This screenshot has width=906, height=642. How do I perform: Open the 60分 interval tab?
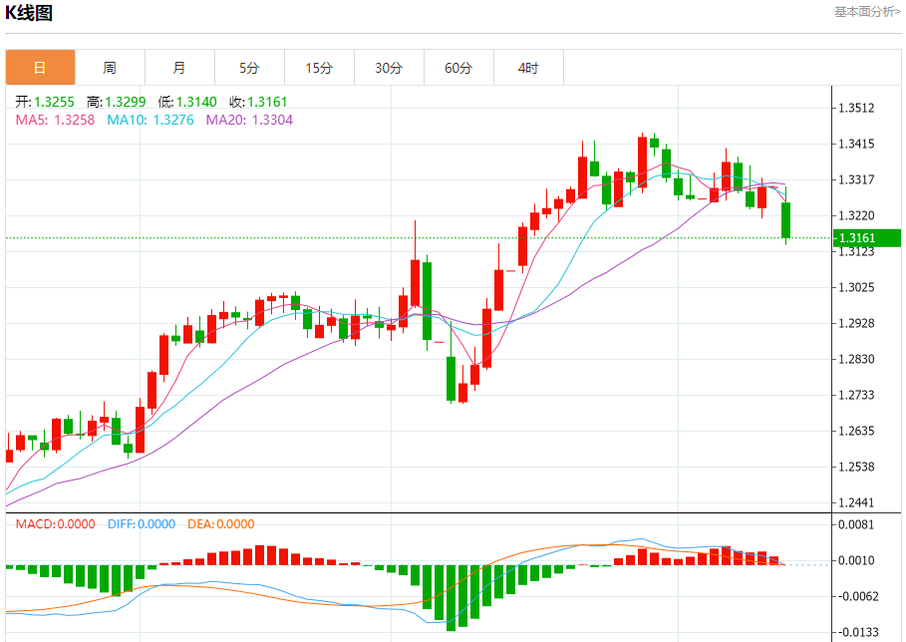click(x=458, y=68)
